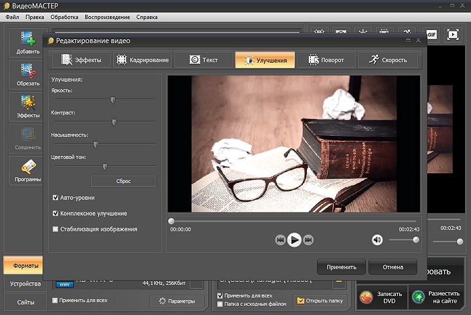This screenshot has height=315, width=471.
Task: Click the wmv format badge
Action: 65,284
